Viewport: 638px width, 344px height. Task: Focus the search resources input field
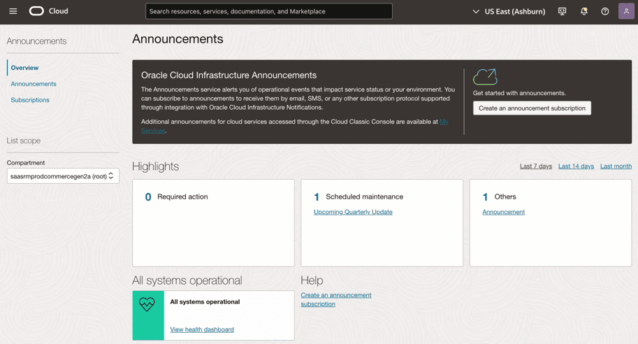click(269, 11)
